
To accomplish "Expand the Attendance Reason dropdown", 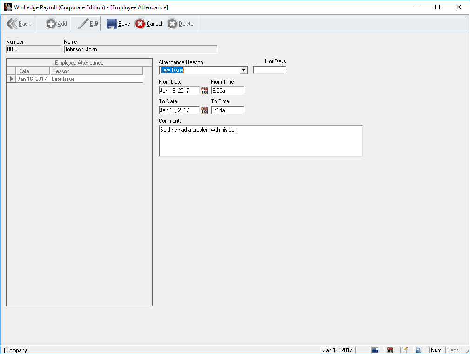I will [243, 70].
